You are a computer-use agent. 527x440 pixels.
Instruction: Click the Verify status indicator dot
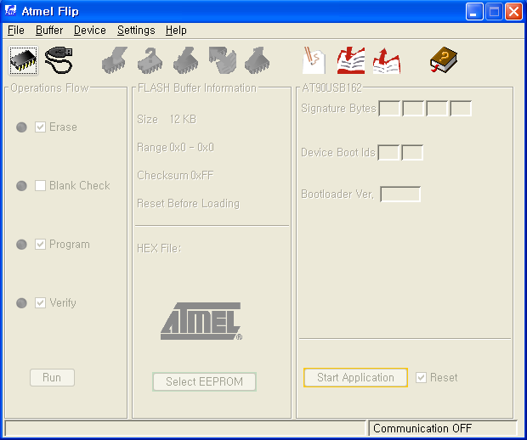tap(21, 302)
